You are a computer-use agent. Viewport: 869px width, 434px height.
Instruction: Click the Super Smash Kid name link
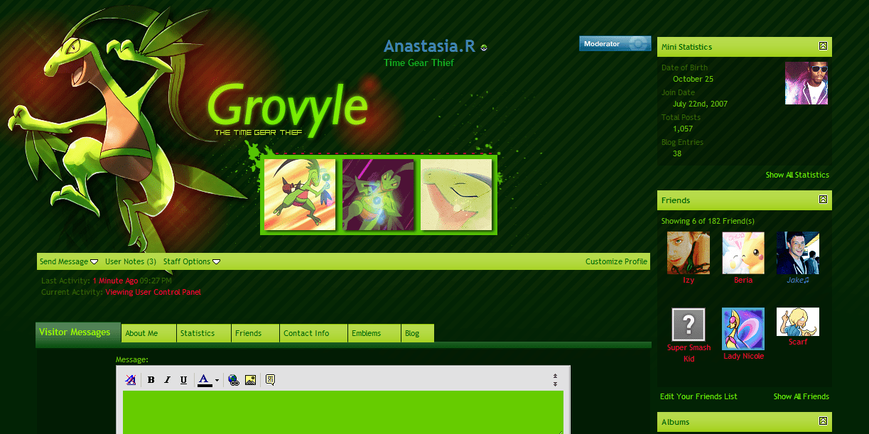point(689,353)
